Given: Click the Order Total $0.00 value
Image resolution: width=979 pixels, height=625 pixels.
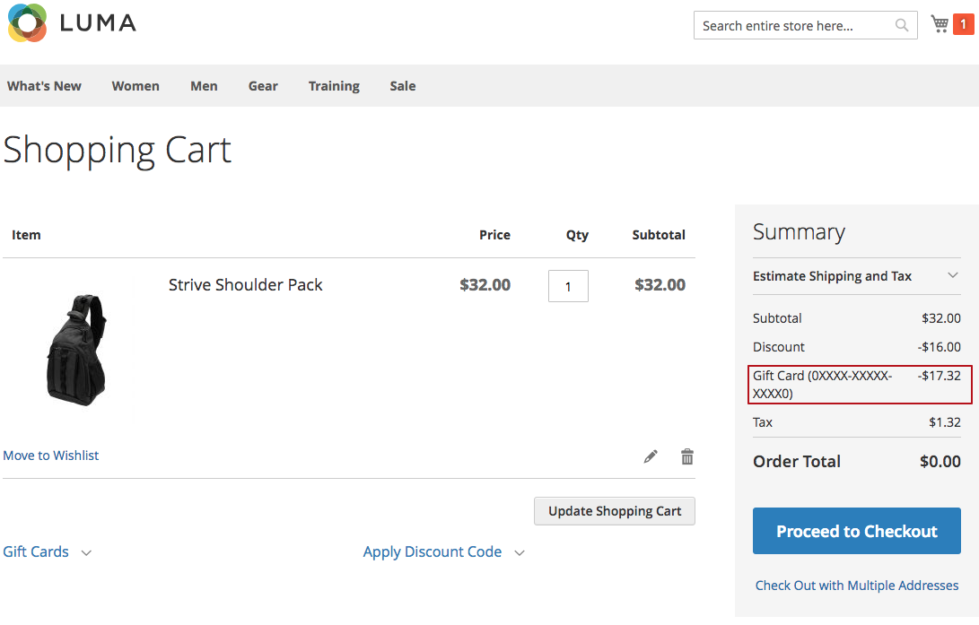Looking at the screenshot, I should (x=940, y=462).
